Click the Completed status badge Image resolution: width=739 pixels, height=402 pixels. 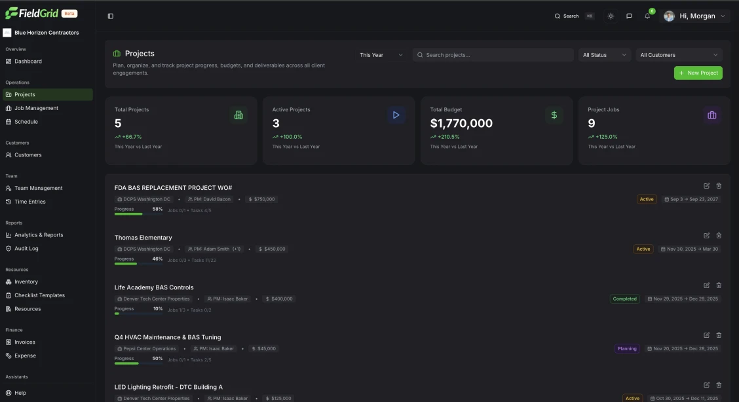[624, 299]
